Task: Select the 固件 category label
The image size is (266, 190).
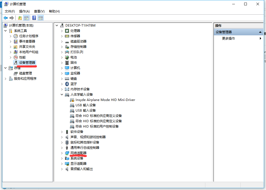Action: click(x=74, y=63)
